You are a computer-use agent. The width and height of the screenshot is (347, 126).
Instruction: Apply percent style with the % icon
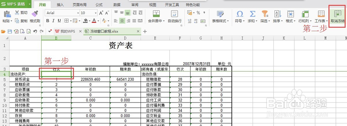click(x=198, y=13)
